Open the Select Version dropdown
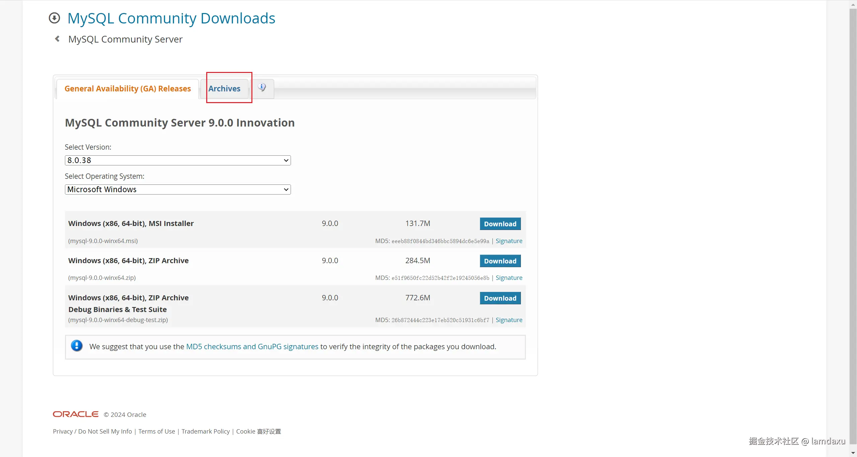 tap(177, 160)
